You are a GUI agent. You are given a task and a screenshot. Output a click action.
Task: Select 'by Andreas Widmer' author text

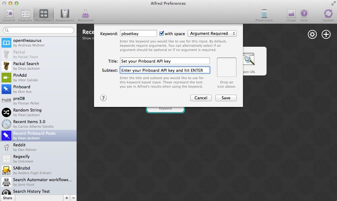coord(29,45)
